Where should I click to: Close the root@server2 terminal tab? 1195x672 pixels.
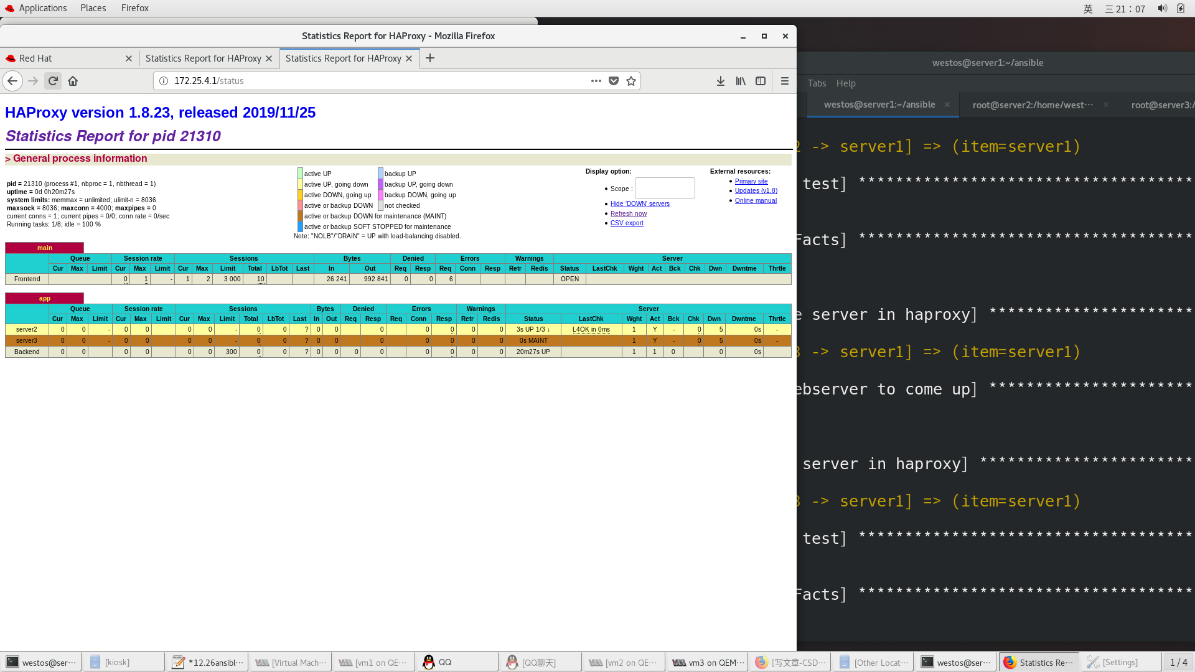pos(1105,105)
